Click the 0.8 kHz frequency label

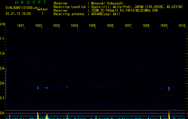tap(2, 83)
